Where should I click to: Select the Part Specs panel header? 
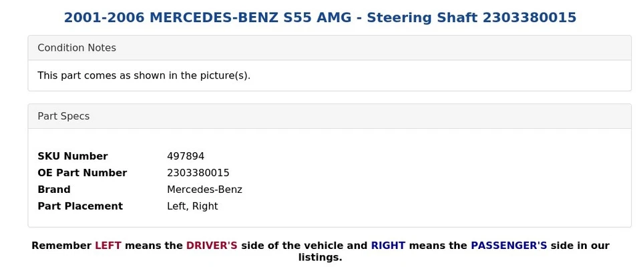63,116
